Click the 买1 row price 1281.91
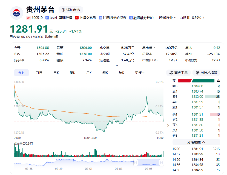The image size is (227, 175). tap(197, 114)
